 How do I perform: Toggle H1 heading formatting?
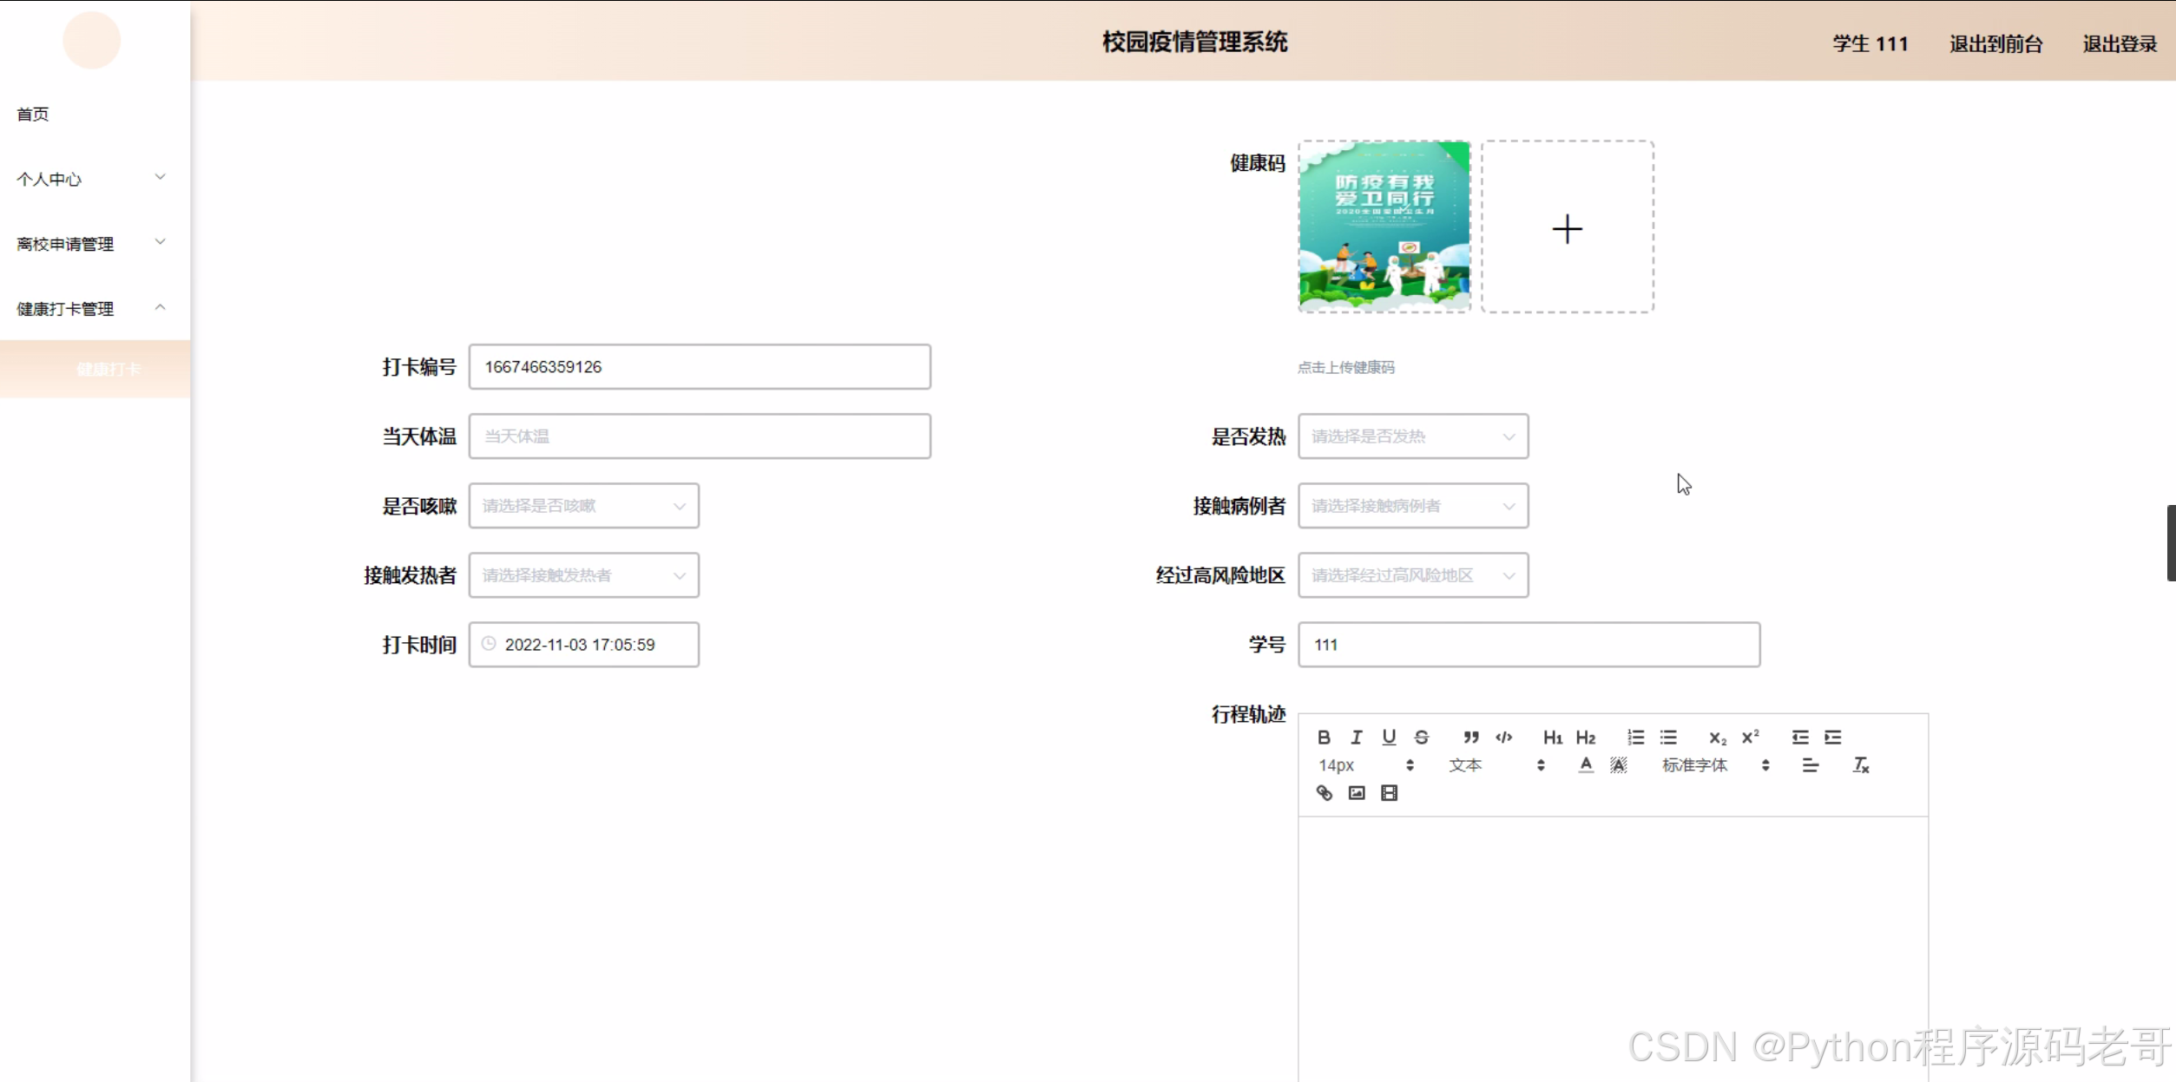click(x=1552, y=738)
